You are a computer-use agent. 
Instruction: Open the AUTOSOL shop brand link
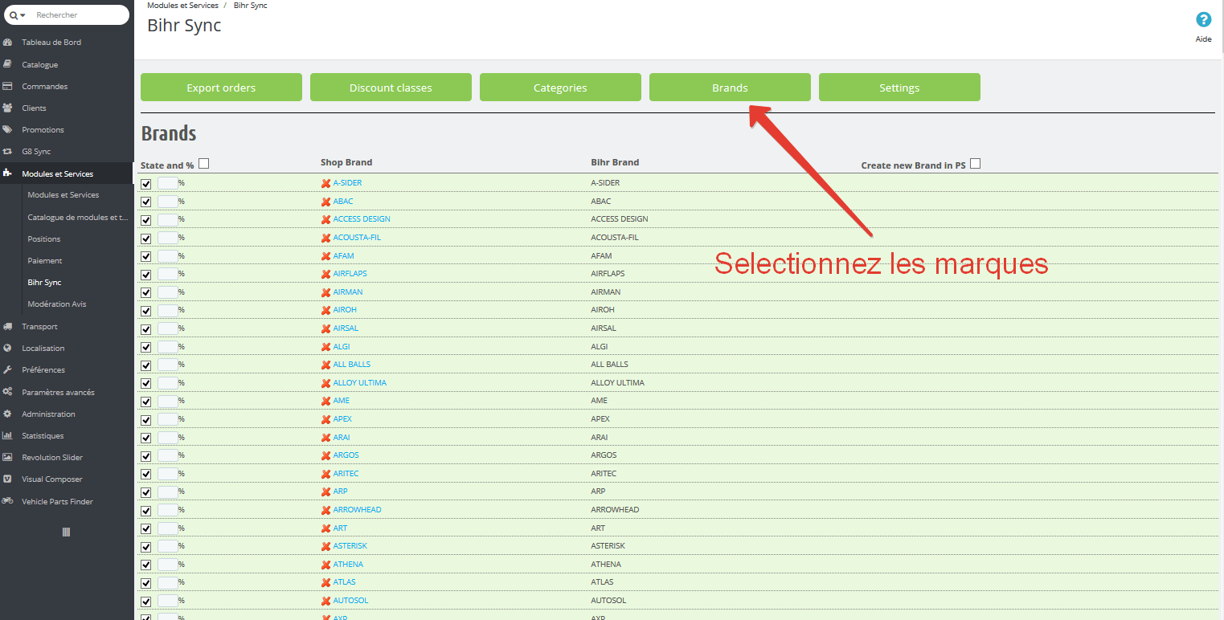pyautogui.click(x=351, y=601)
